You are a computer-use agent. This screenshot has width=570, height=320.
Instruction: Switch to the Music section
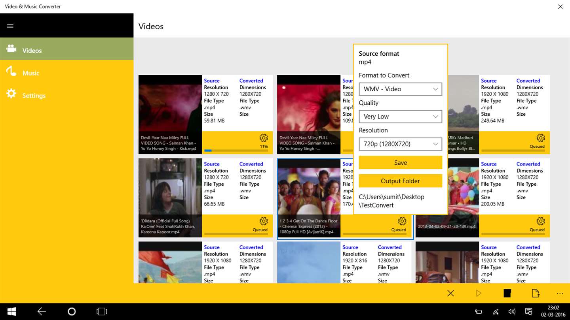click(66, 72)
